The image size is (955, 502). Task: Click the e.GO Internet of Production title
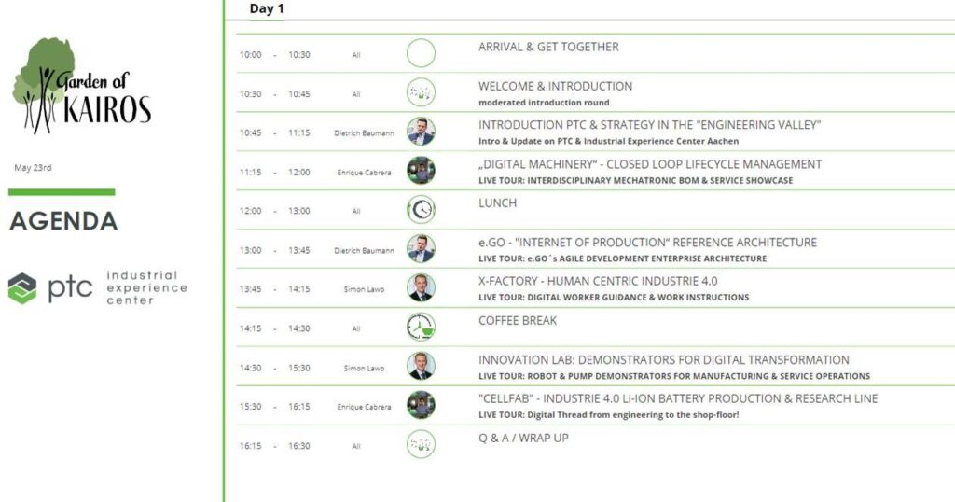click(x=647, y=243)
